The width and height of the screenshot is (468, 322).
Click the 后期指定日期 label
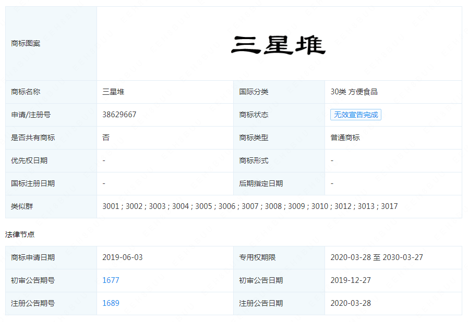[x=261, y=183]
